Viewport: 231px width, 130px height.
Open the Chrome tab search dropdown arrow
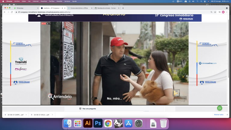(227, 8)
